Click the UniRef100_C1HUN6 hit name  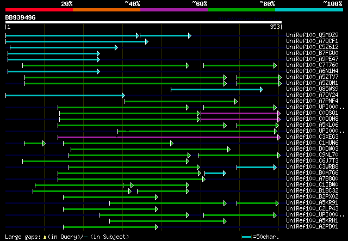[312, 143]
